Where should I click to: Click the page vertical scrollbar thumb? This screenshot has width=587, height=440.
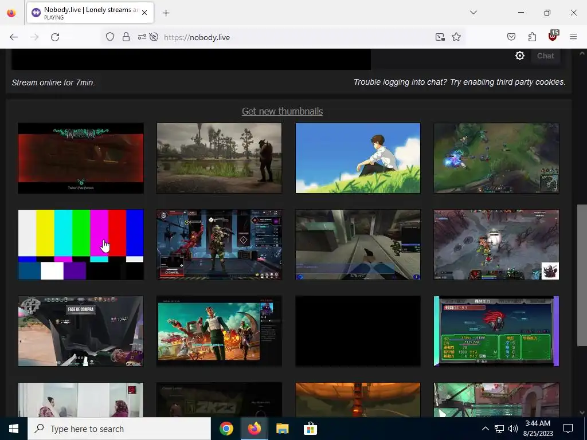582,275
